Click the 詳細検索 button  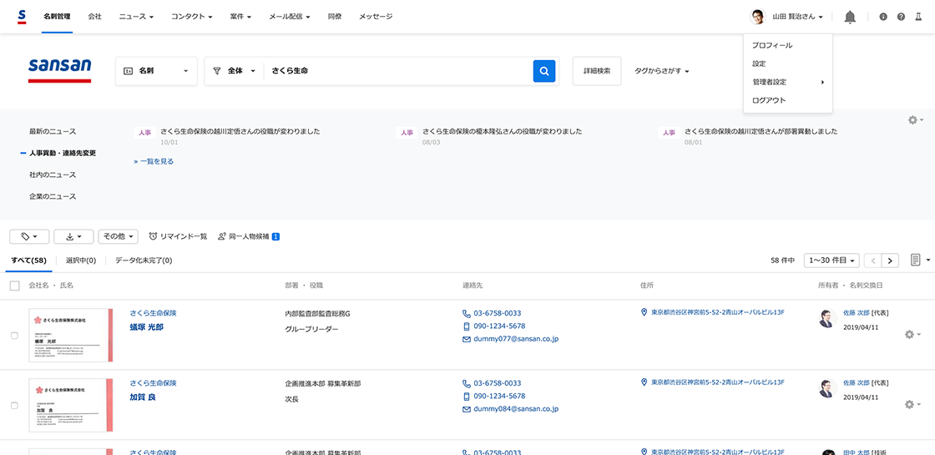pos(597,71)
